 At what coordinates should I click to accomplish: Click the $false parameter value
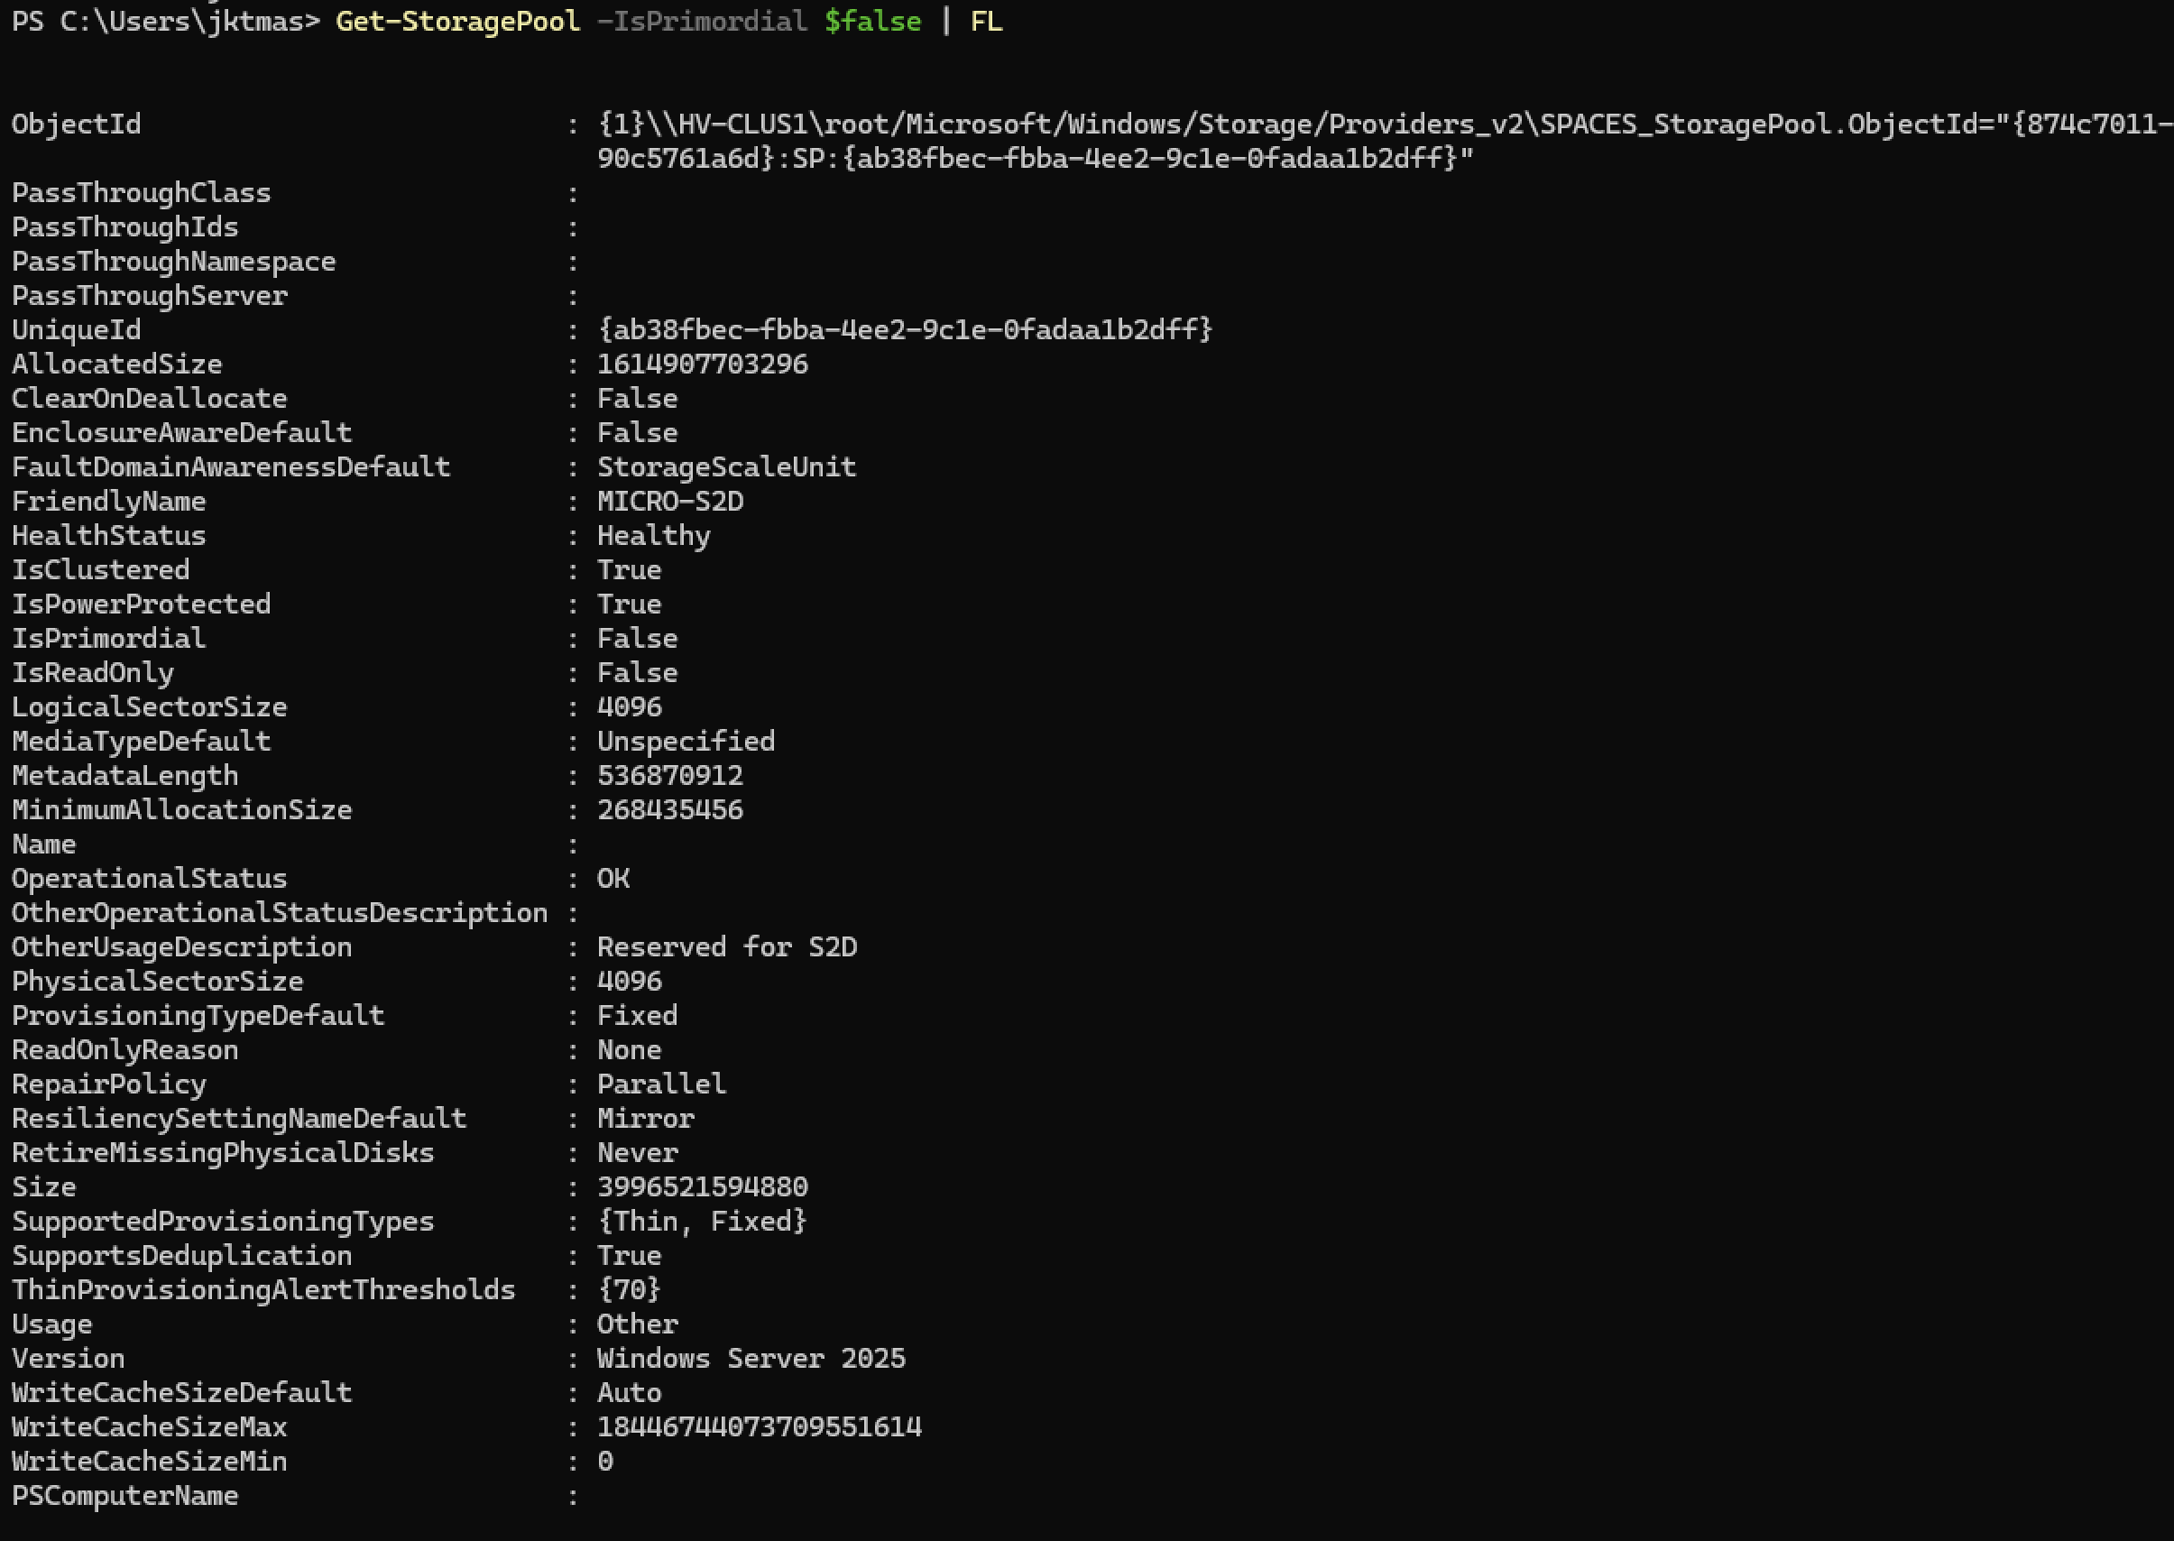(871, 21)
